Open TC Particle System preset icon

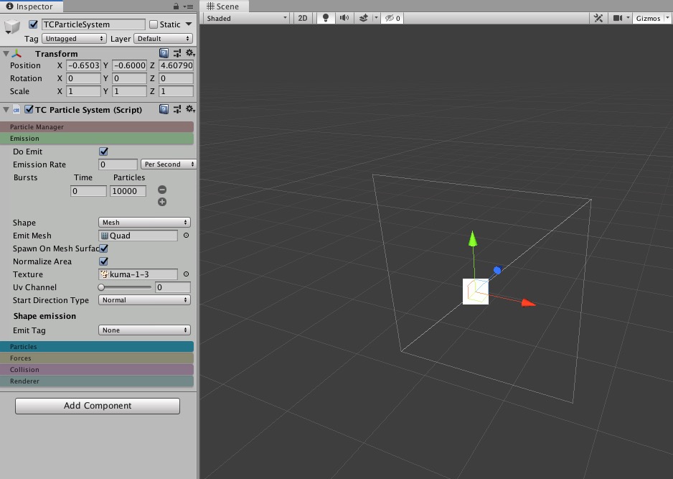[177, 109]
